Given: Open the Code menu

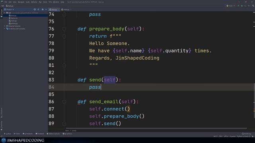Looking at the screenshot, I should point(28,2).
